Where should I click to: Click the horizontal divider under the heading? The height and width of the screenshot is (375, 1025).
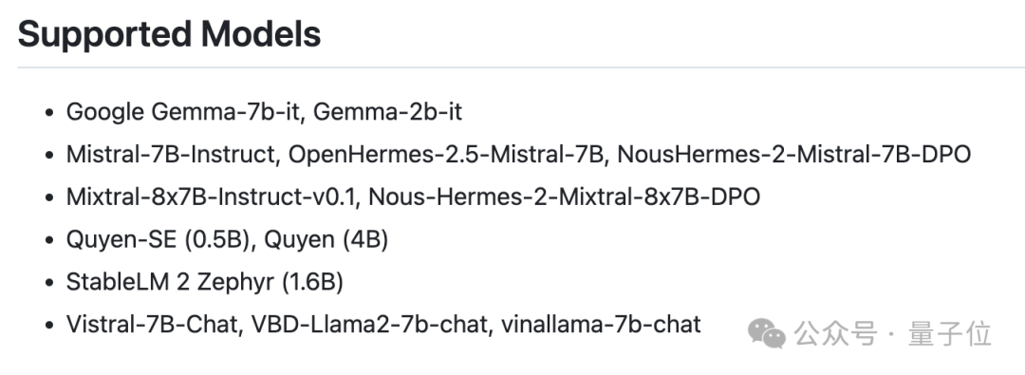point(521,67)
